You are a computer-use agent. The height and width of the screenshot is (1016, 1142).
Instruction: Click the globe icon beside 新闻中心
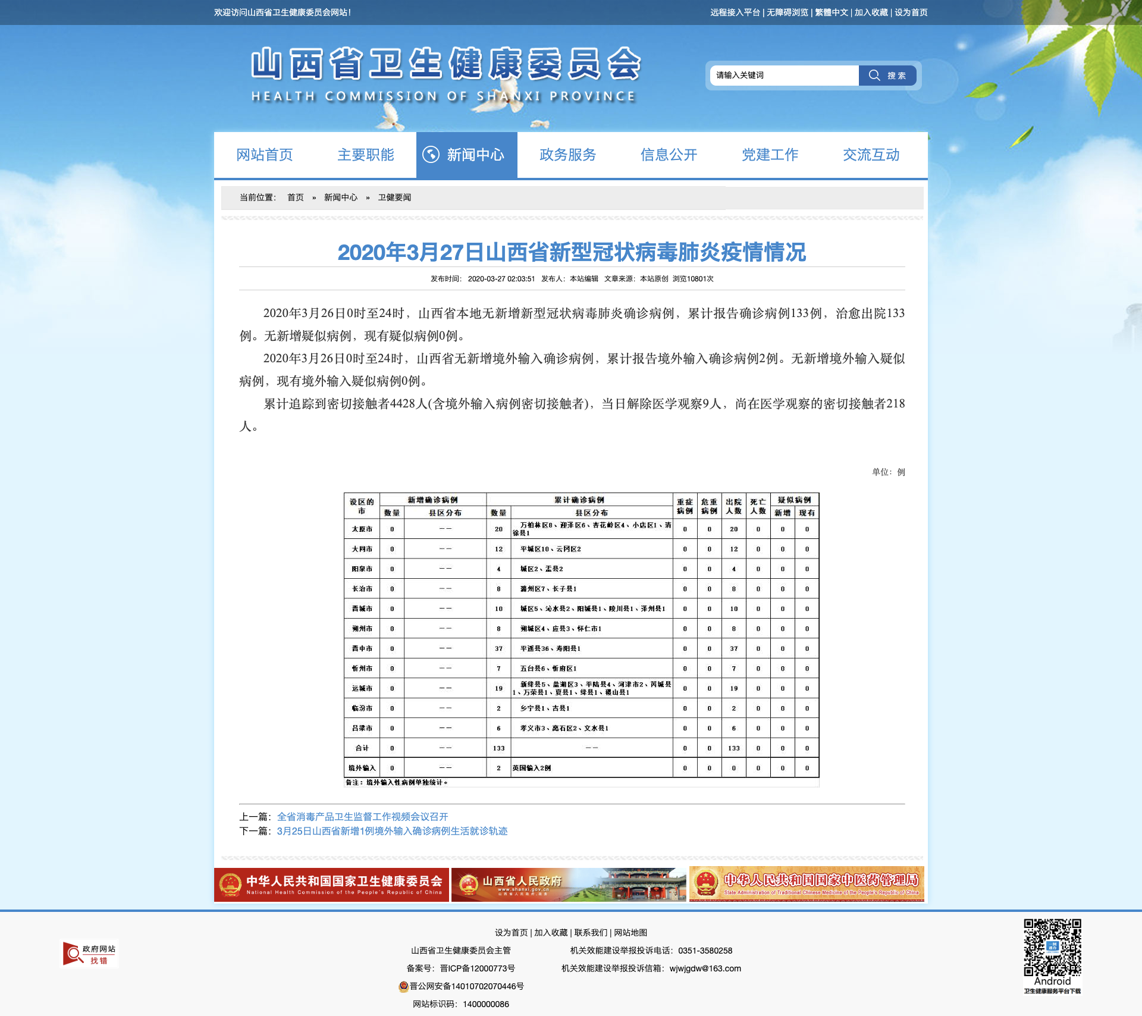pyautogui.click(x=431, y=155)
